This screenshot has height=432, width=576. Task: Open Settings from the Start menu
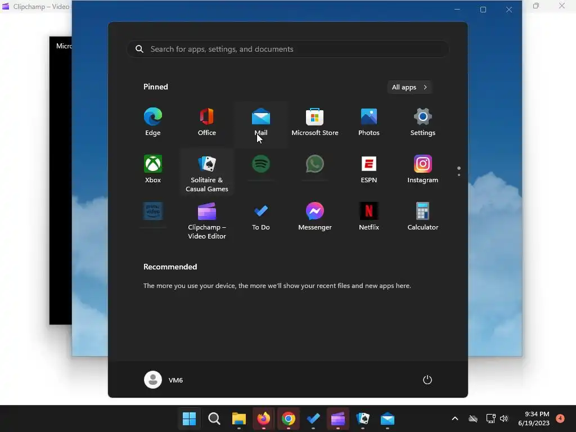[423, 123]
